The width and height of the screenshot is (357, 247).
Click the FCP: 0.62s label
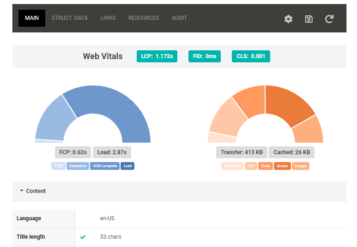(x=73, y=152)
